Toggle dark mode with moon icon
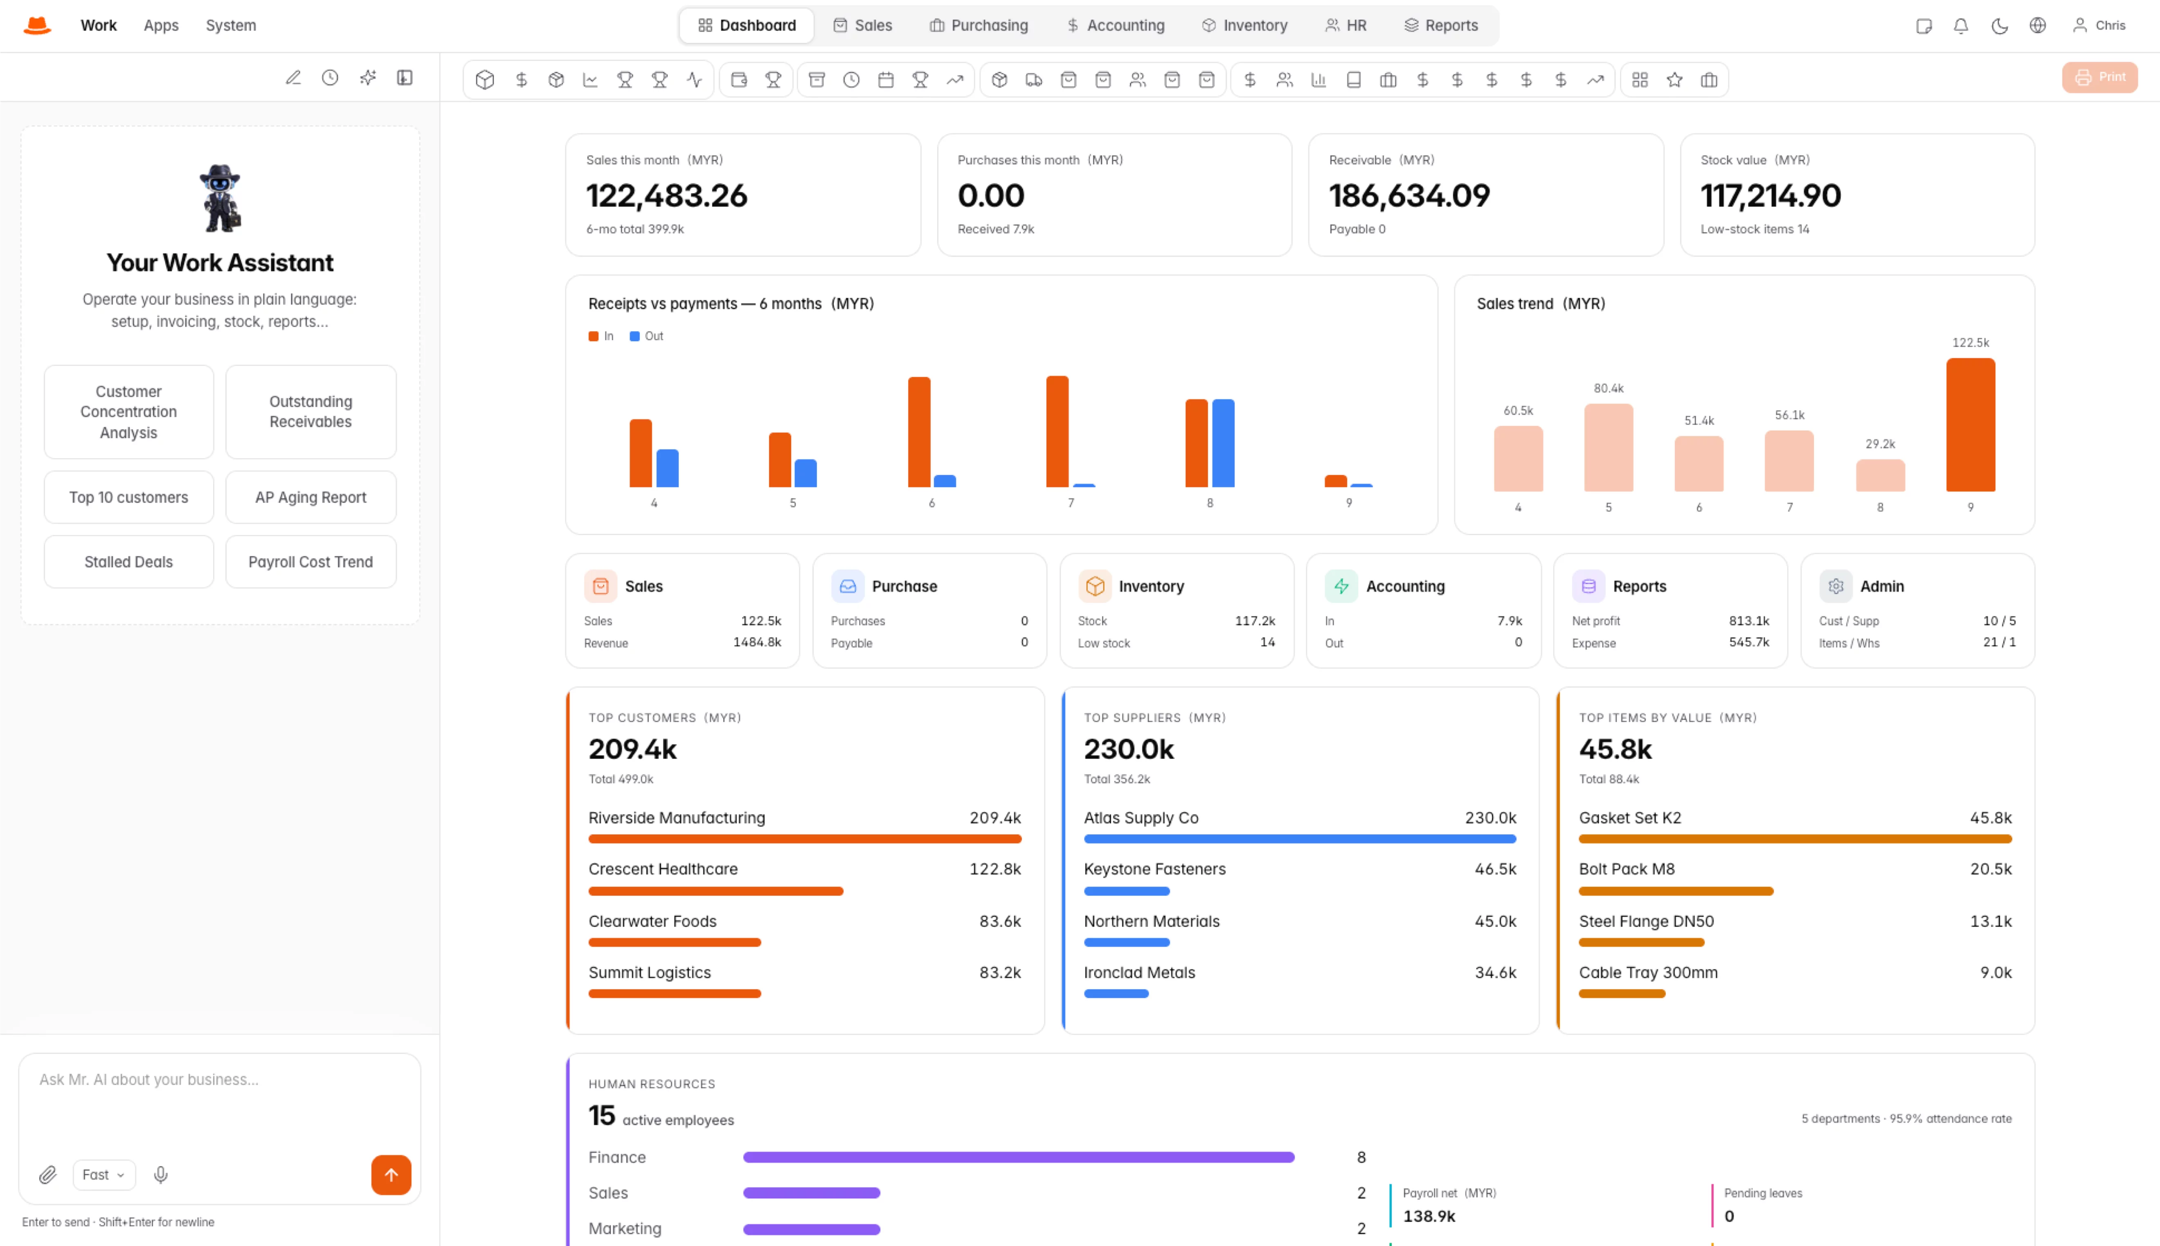The image size is (2160, 1246). click(2000, 26)
